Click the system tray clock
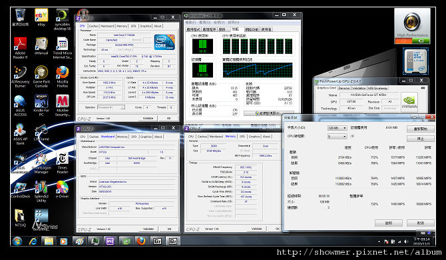The image size is (446, 260). point(421,241)
